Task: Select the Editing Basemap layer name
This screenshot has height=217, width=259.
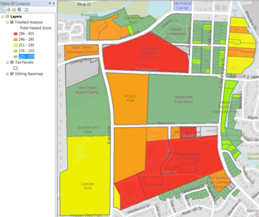Action: click(x=29, y=74)
